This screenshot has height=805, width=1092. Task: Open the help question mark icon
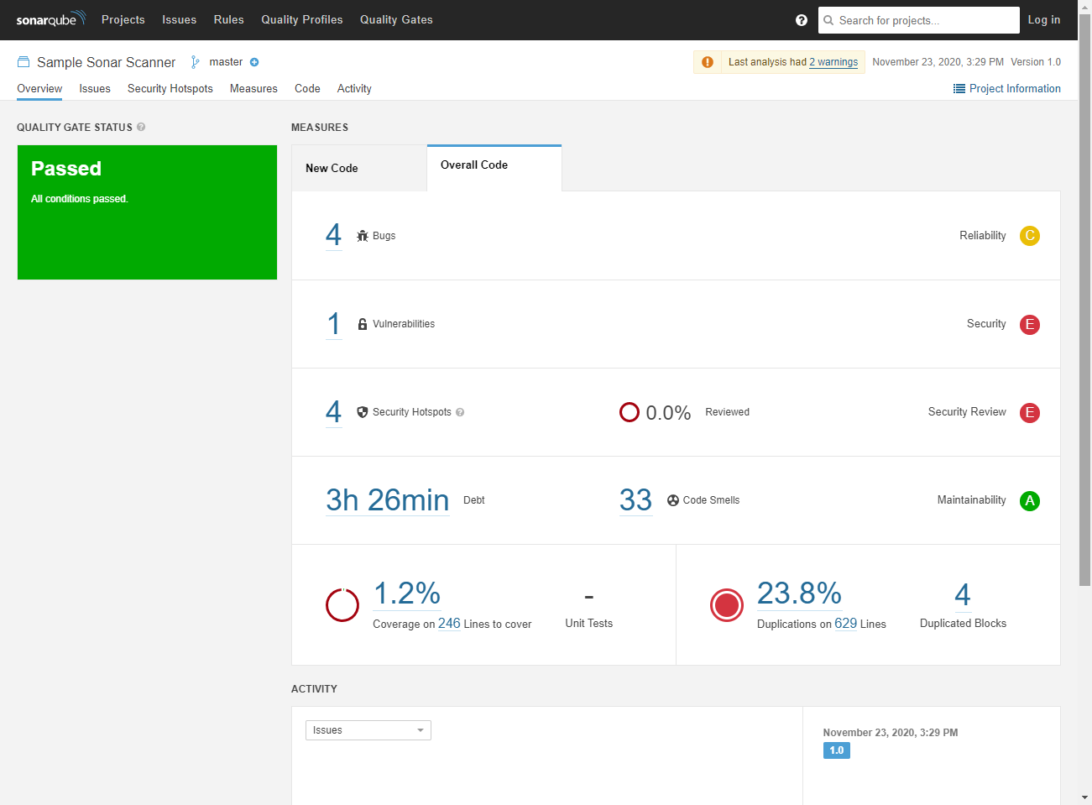pos(801,20)
